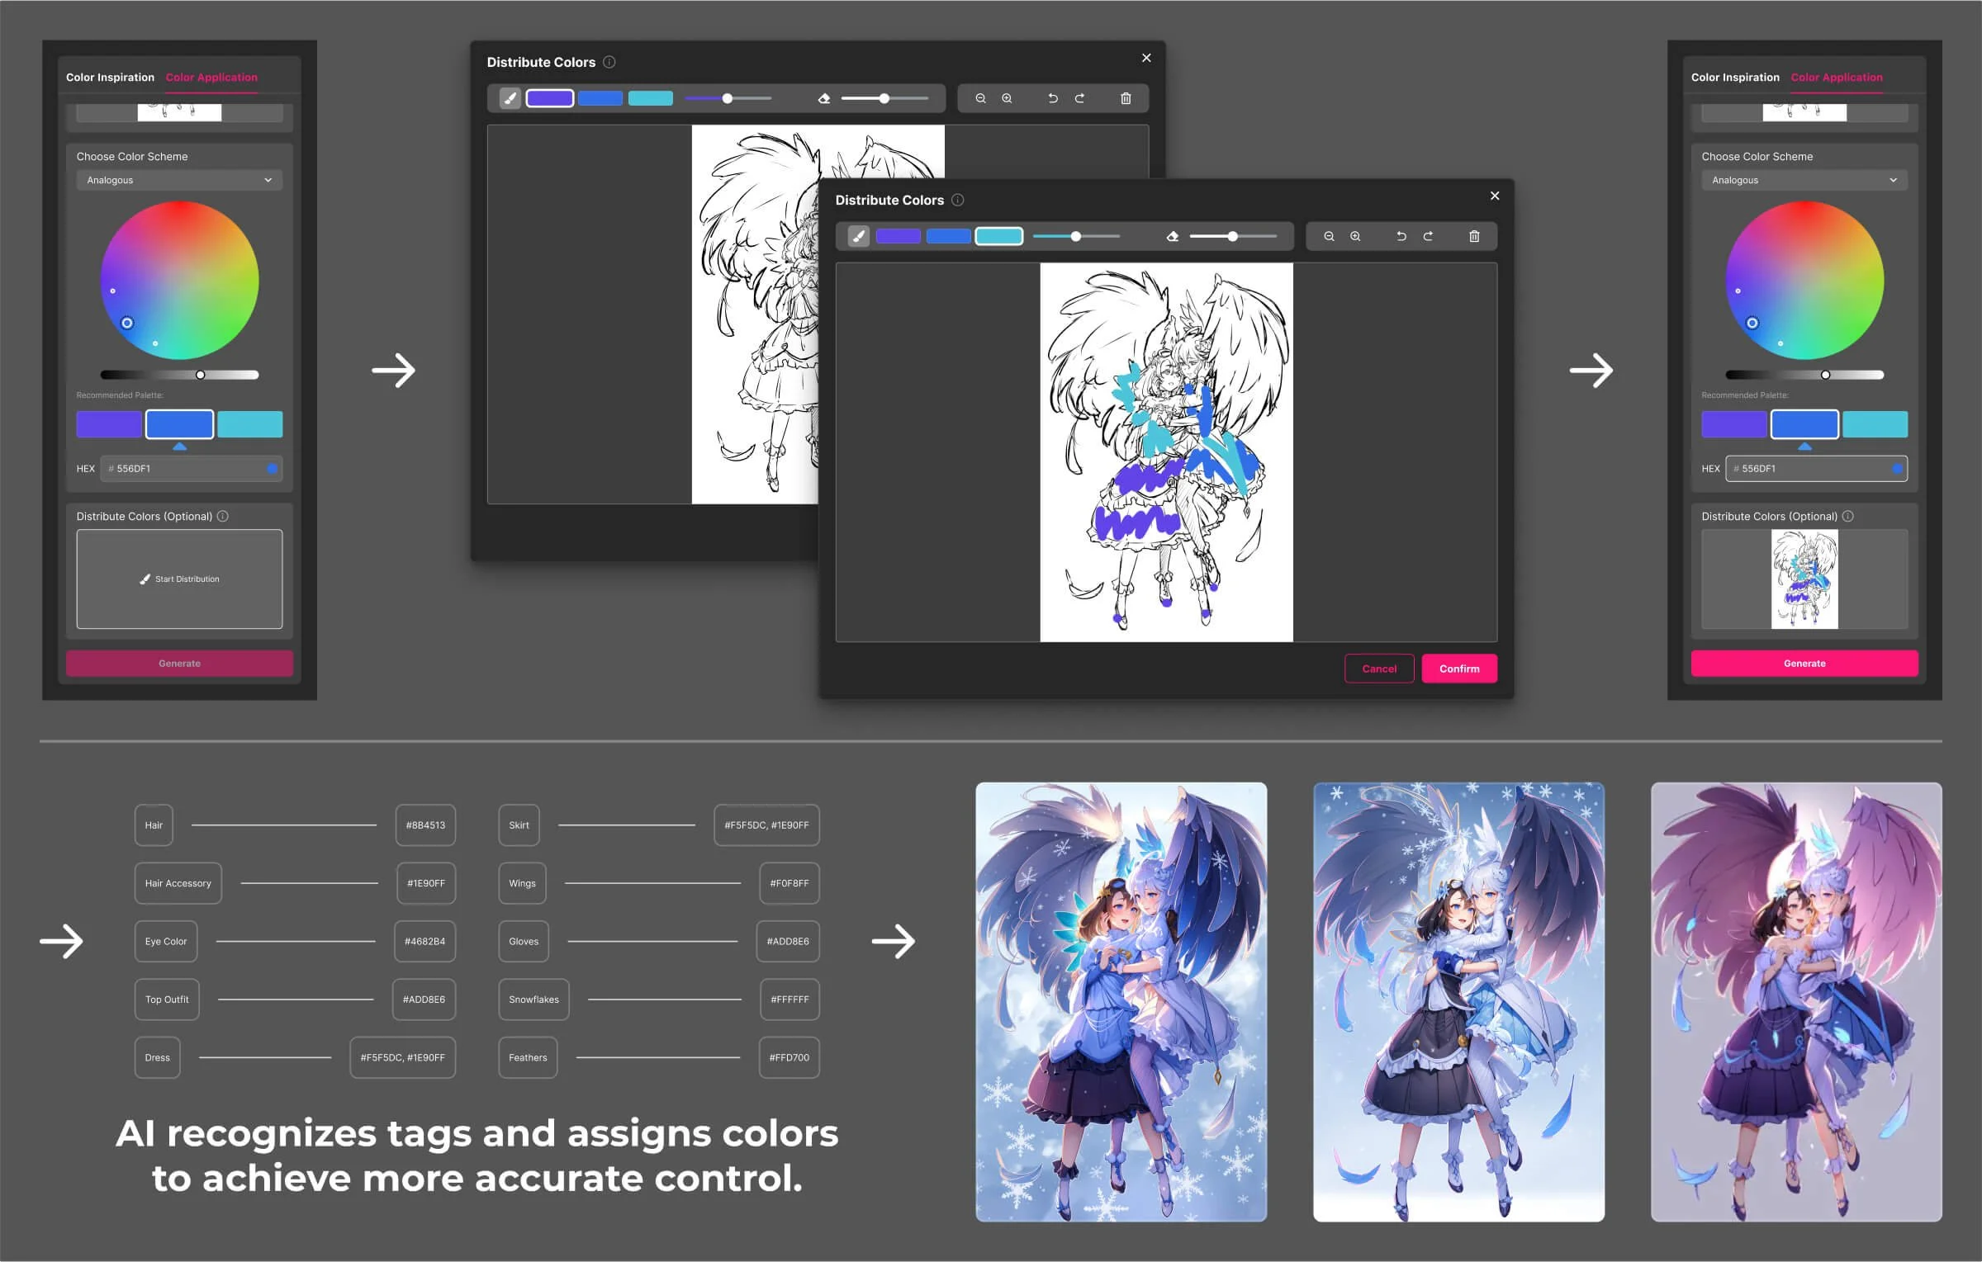
Task: Click trash icon in back Distribute Colors dialog
Action: [1126, 99]
